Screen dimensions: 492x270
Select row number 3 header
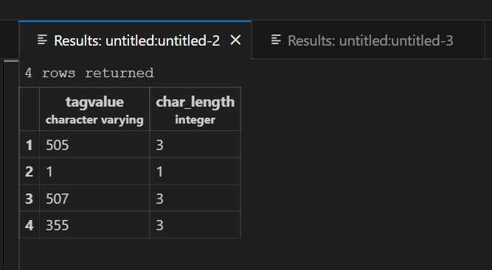pyautogui.click(x=30, y=198)
